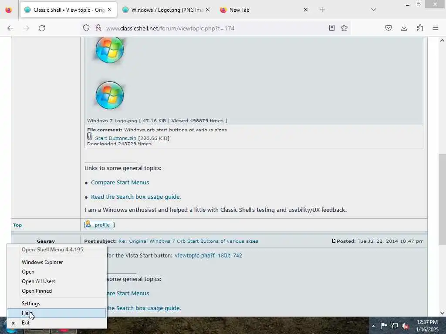Viewport: 446px width, 334px height.
Task: Click the page scrollbar down arrow
Action: tap(442, 313)
